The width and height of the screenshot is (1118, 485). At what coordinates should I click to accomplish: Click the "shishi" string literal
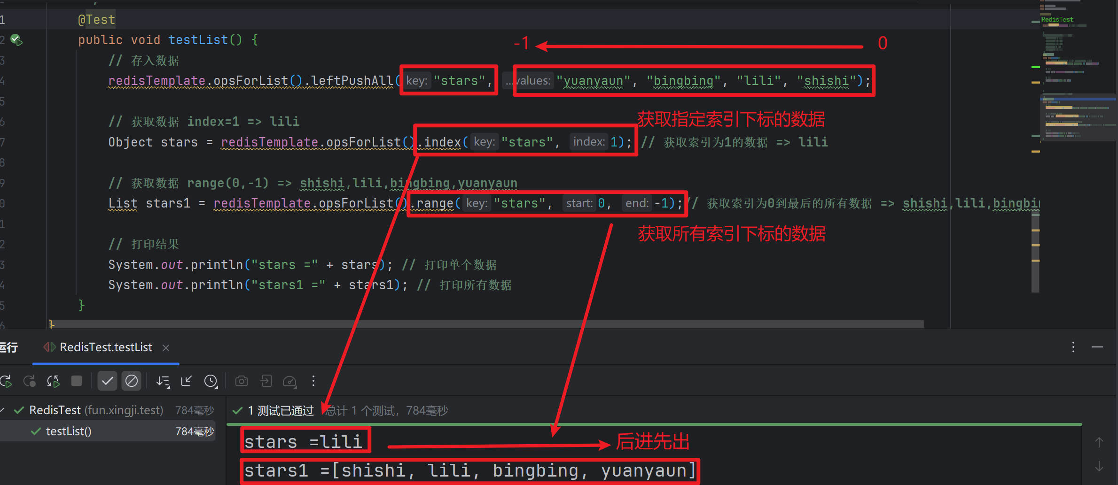point(826,81)
